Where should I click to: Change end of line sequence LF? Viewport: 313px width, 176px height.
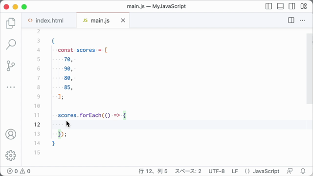[x=235, y=171]
